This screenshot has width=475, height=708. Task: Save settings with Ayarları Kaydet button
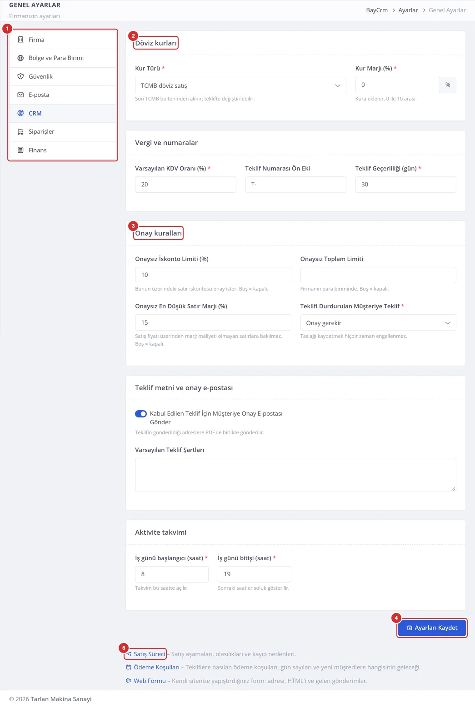432,628
